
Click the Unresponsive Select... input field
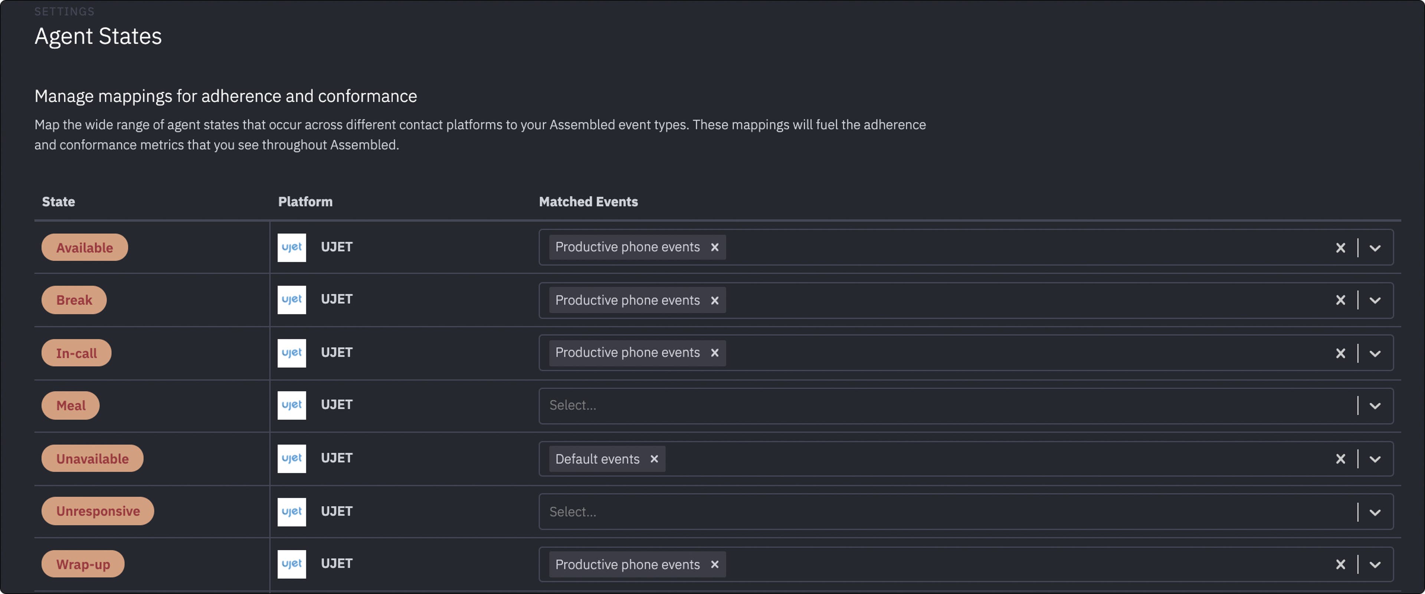coord(940,512)
